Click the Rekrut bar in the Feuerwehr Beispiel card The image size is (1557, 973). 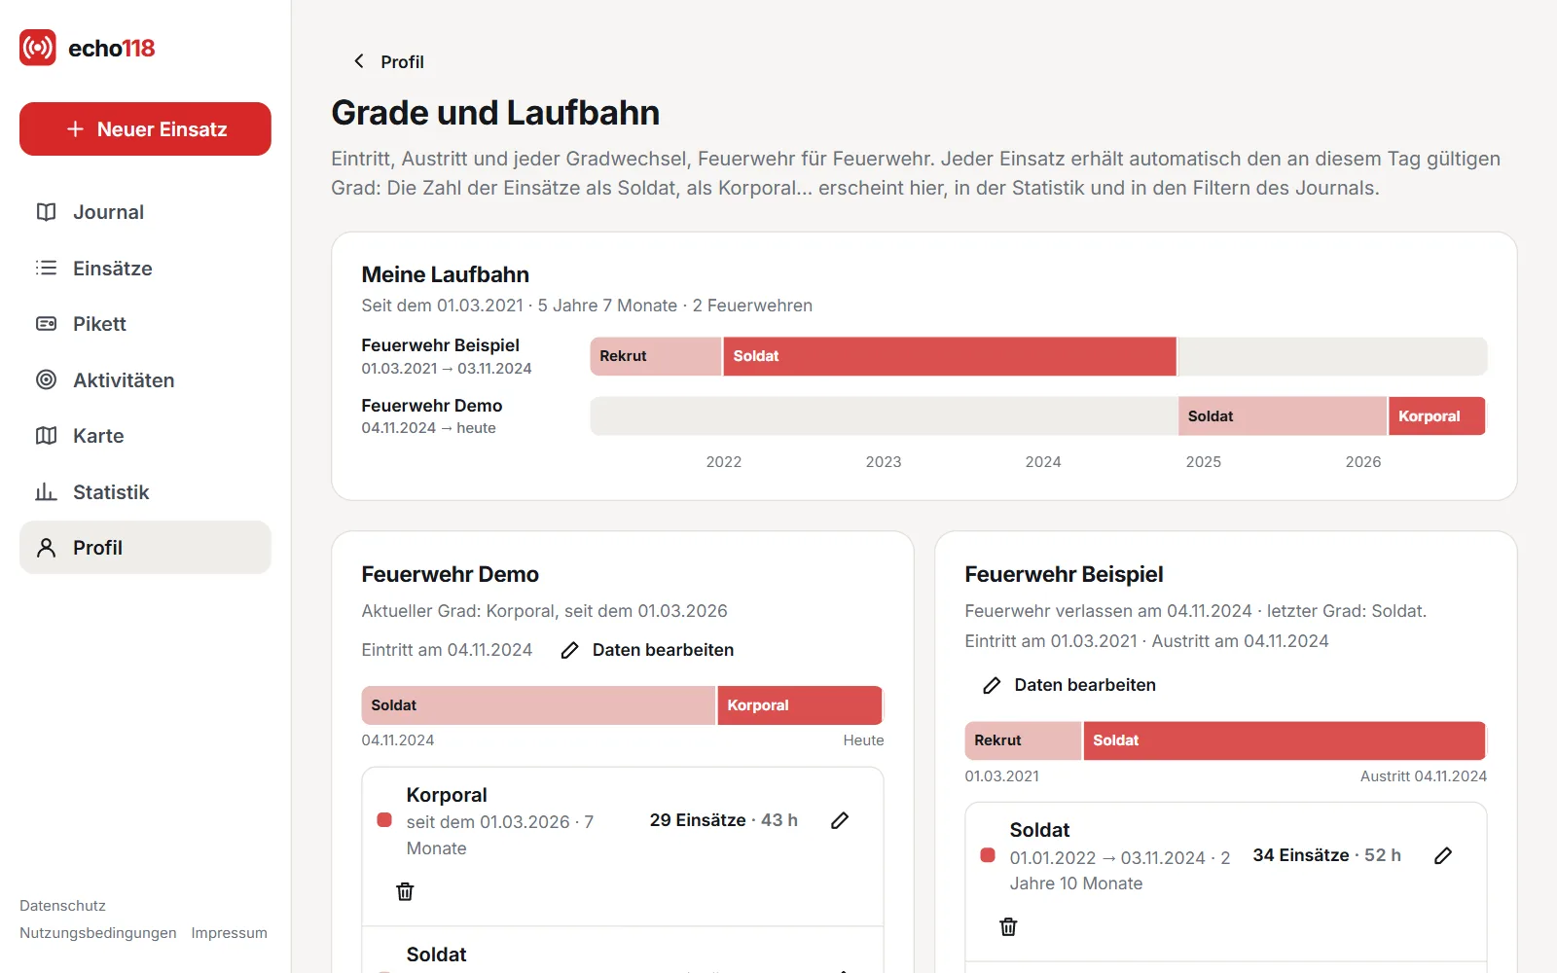(x=1023, y=740)
